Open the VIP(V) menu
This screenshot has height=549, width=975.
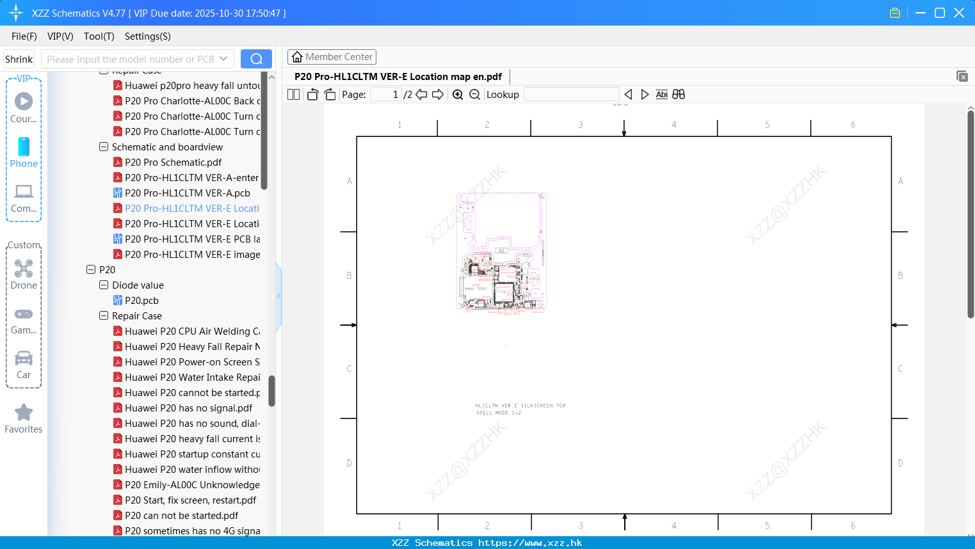click(x=60, y=36)
